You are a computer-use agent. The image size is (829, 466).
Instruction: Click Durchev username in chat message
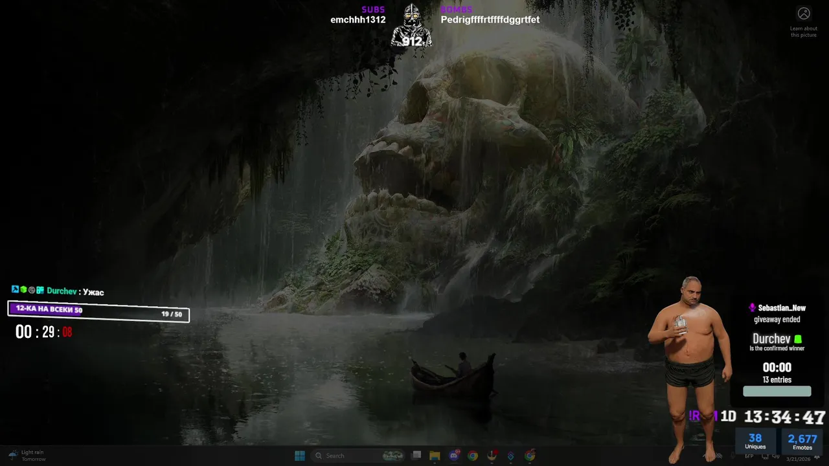[x=62, y=291]
